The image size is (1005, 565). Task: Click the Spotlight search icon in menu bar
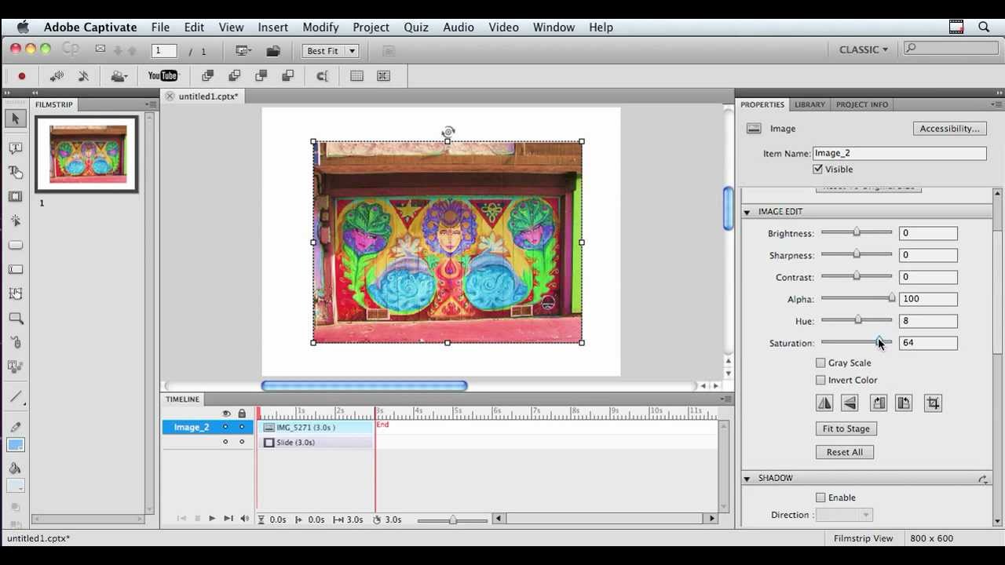pyautogui.click(x=984, y=27)
